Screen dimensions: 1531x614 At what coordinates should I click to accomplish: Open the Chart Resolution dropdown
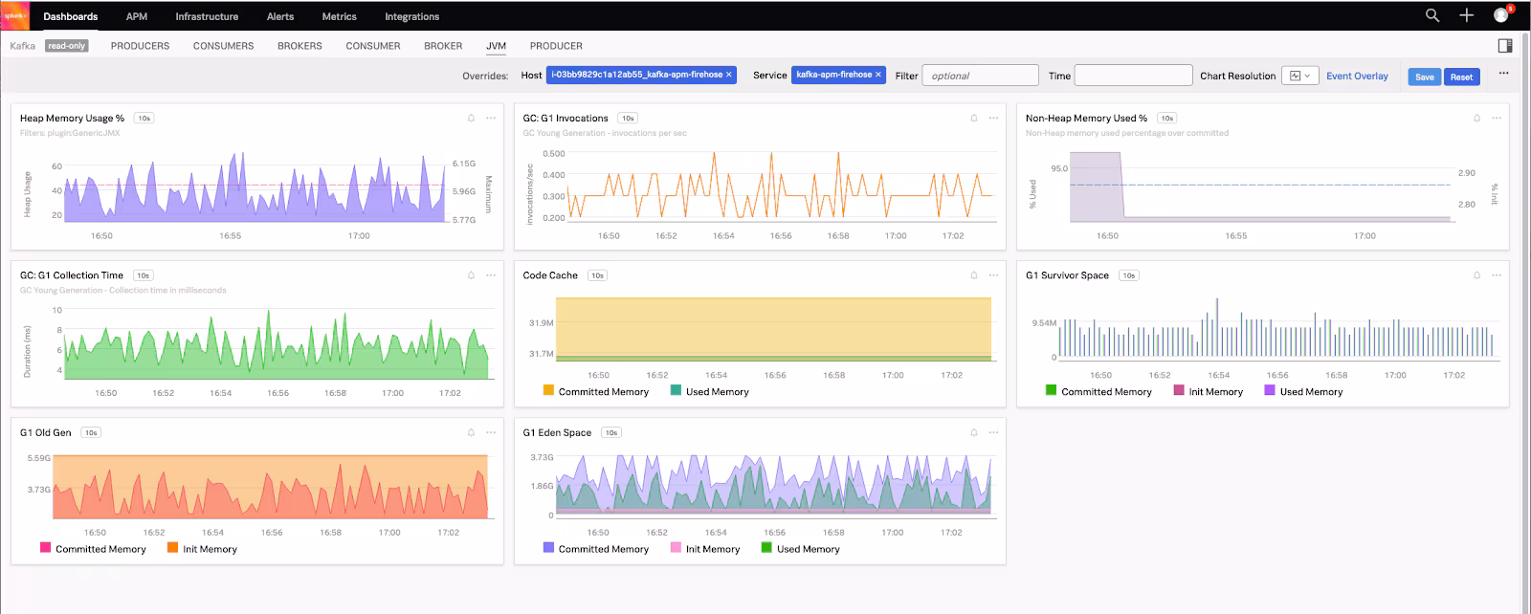pyautogui.click(x=1300, y=76)
